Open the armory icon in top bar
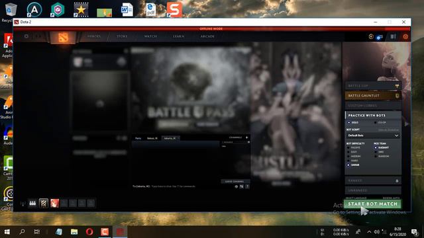The image size is (424, 238). pos(393,36)
